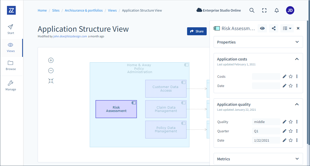Toggle the eye visibility icon for Risk Assessment

262,28
